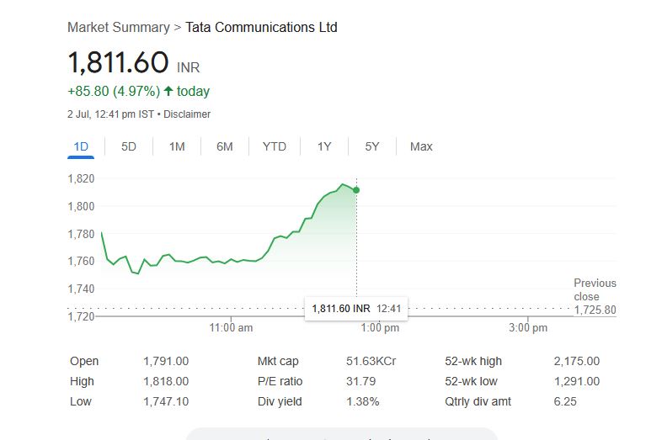Switch chart to 1Y range
The image size is (662, 440).
(324, 146)
